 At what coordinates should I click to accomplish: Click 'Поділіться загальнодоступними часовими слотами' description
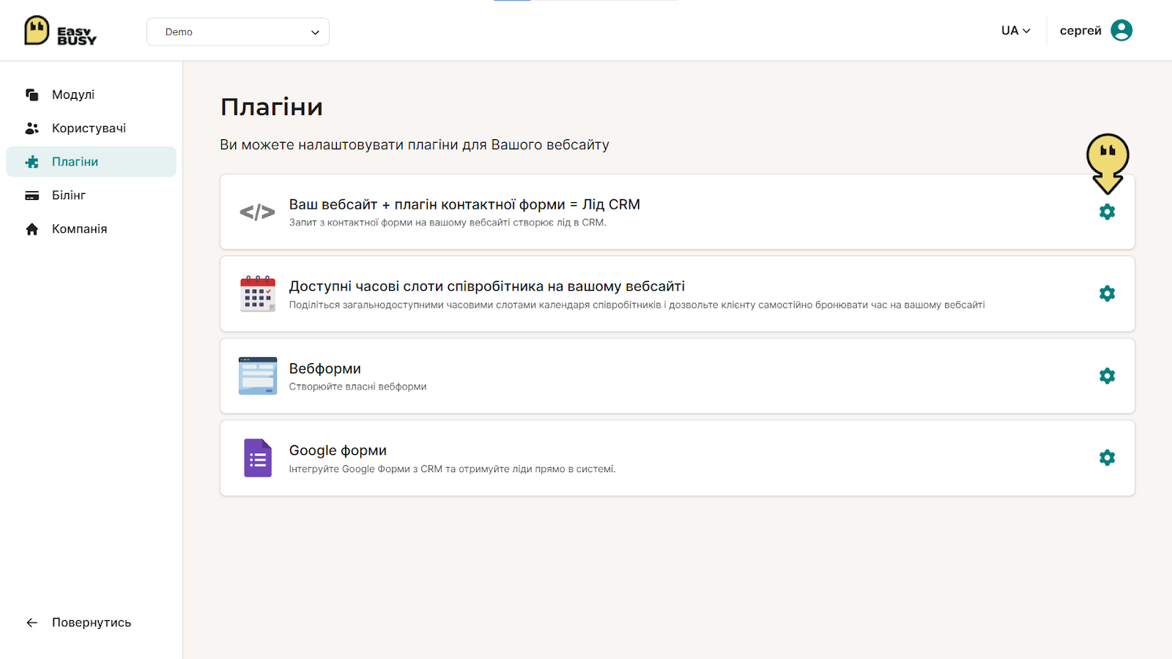pos(637,305)
